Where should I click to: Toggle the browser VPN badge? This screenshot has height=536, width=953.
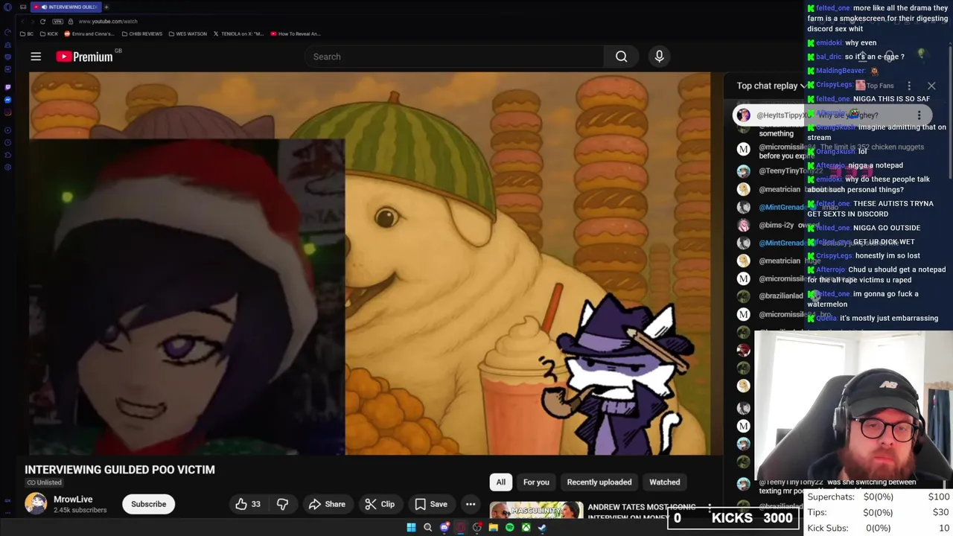[59, 22]
